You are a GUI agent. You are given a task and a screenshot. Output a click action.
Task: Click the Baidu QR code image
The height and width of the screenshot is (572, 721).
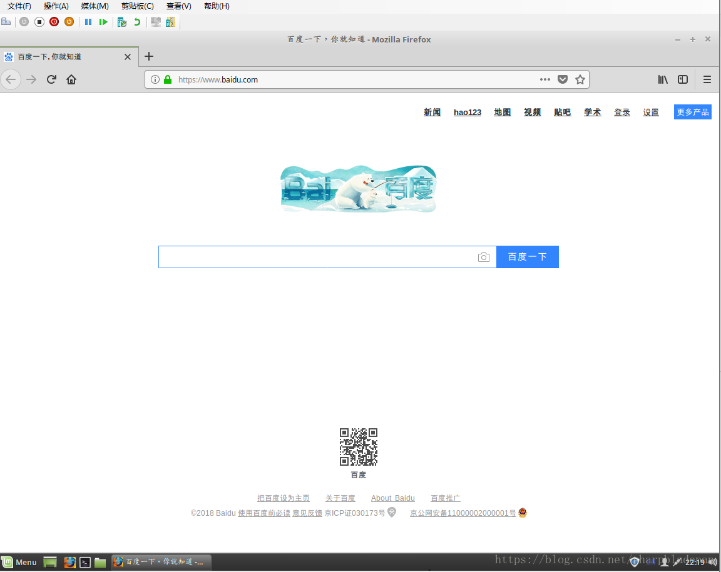pos(359,447)
